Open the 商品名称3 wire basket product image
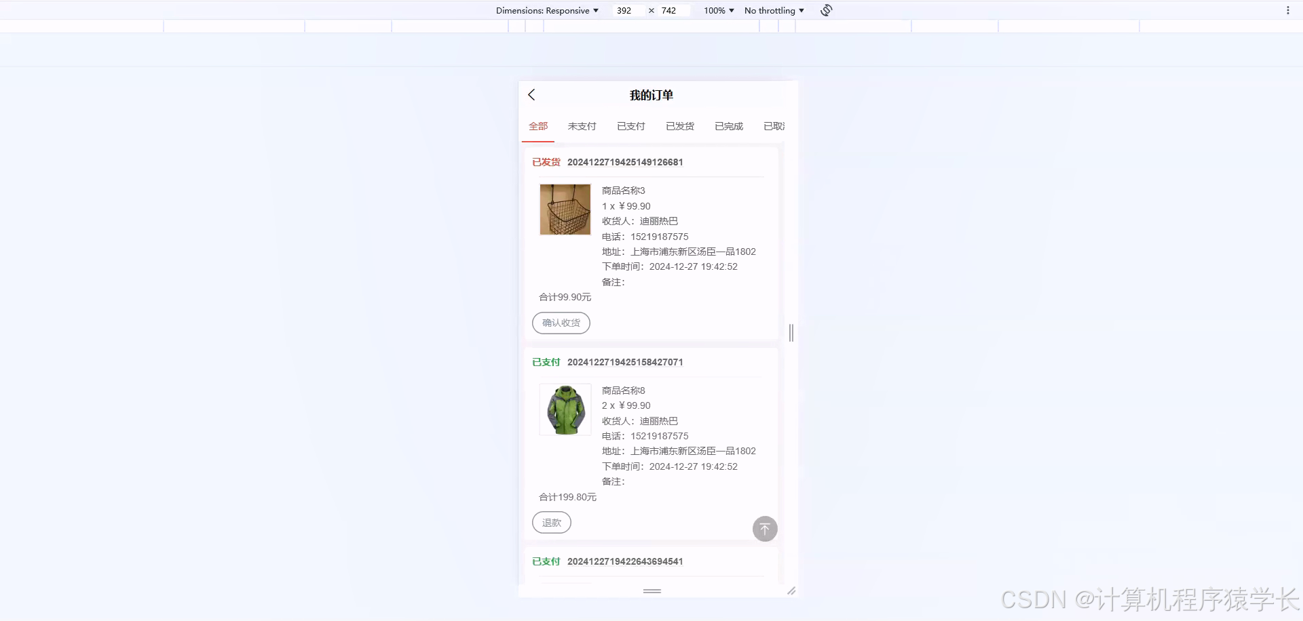The image size is (1303, 621). (565, 209)
